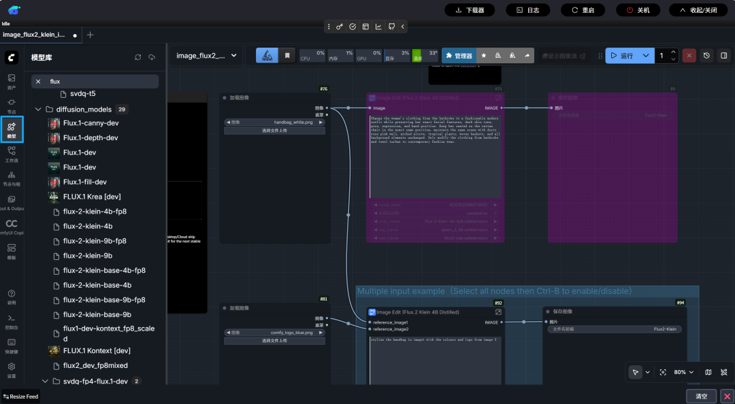The height and width of the screenshot is (404, 735).
Task: Click the refresh icon in the 模型库 header
Action: pos(138,57)
